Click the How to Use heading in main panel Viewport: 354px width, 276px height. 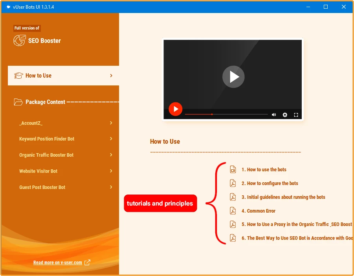[165, 142]
